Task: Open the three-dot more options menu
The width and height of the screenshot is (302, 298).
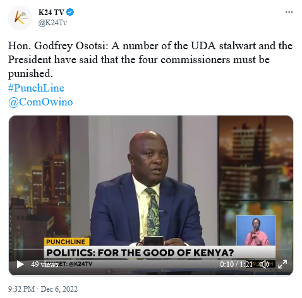Action: click(289, 12)
